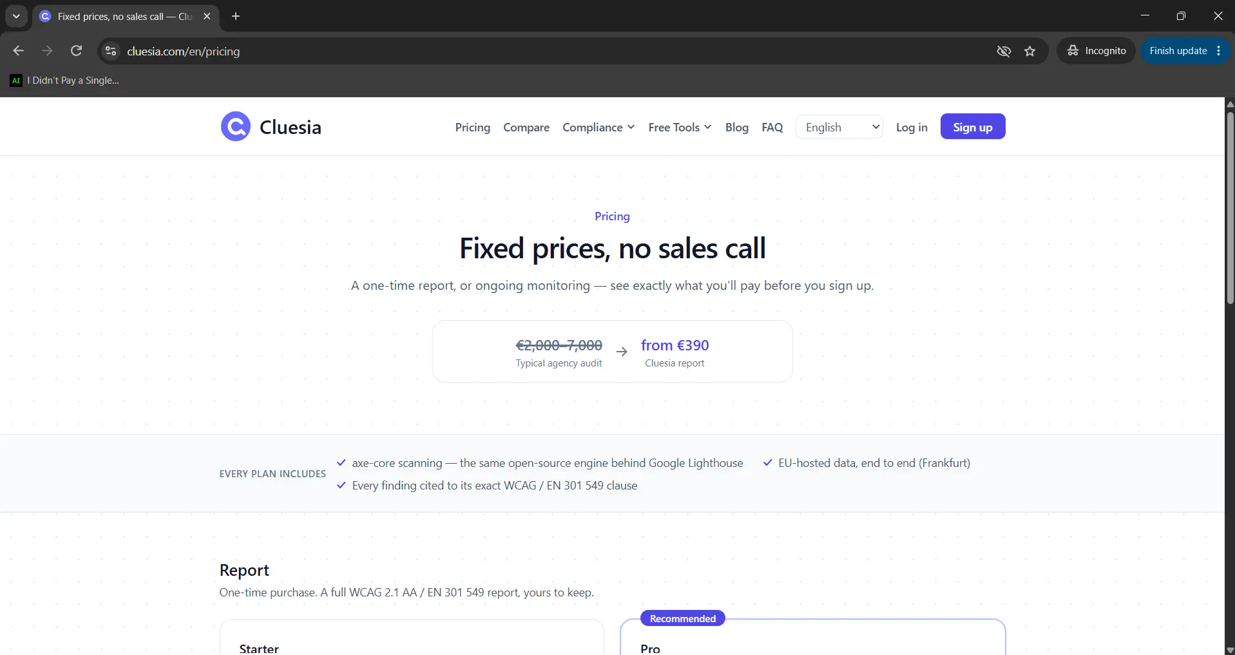This screenshot has height=655, width=1235.
Task: Click the checkmark beside EU-hosted data
Action: [768, 462]
